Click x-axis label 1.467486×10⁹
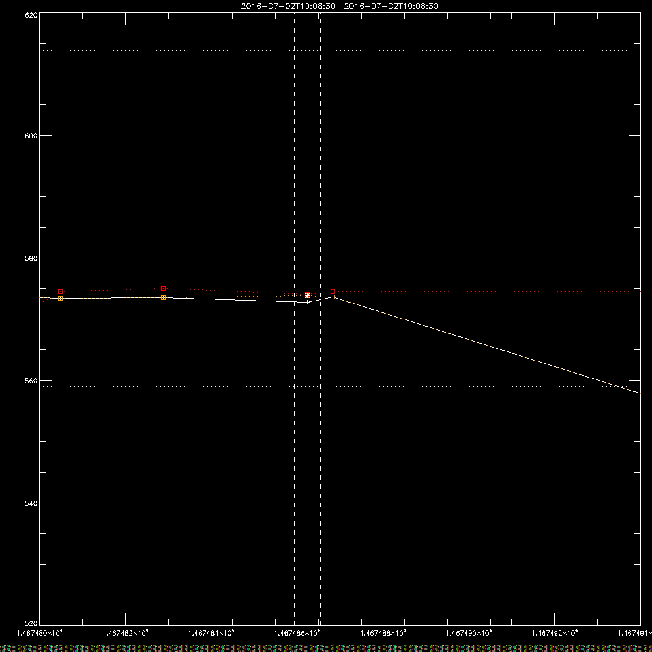The height and width of the screenshot is (652, 652). click(297, 633)
